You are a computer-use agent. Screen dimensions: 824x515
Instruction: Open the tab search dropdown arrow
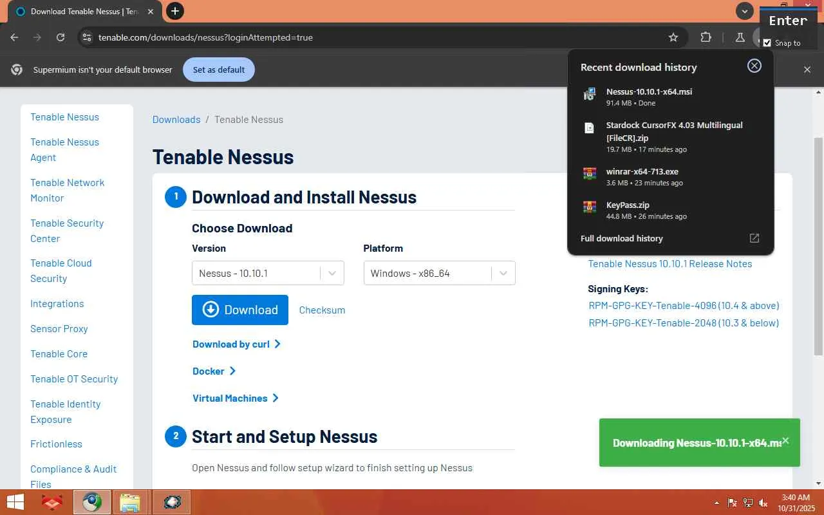pos(744,11)
